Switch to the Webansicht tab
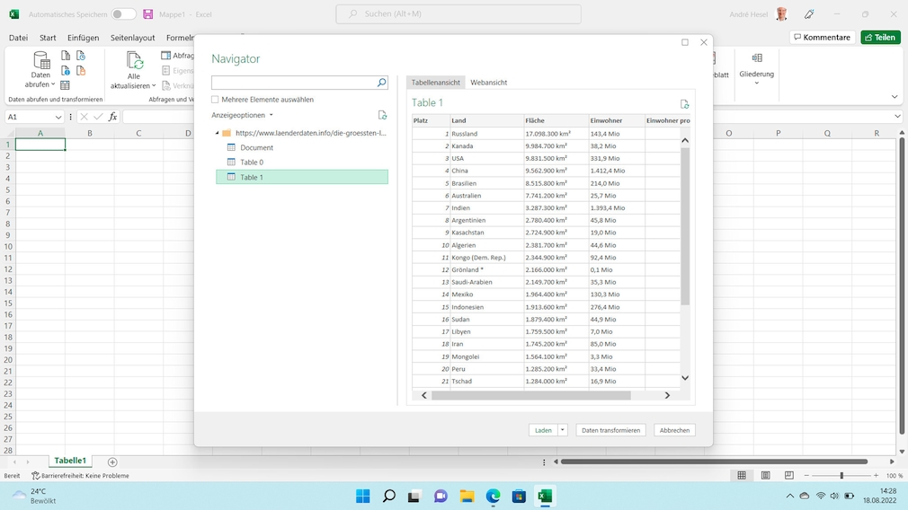 click(x=488, y=83)
